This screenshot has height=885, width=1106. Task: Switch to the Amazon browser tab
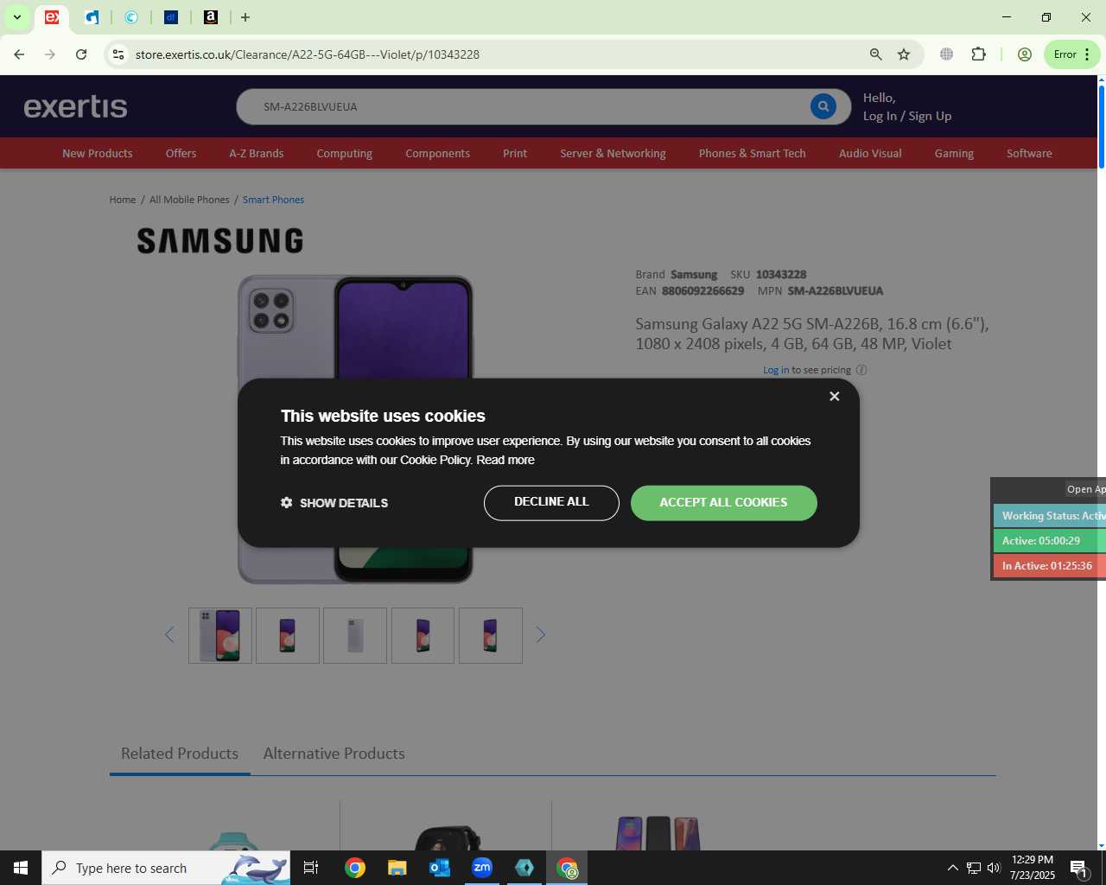tap(210, 17)
